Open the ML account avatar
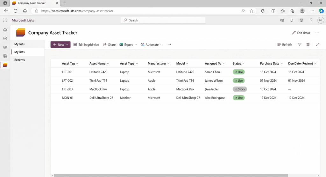326x177 pixels. (x=321, y=20)
